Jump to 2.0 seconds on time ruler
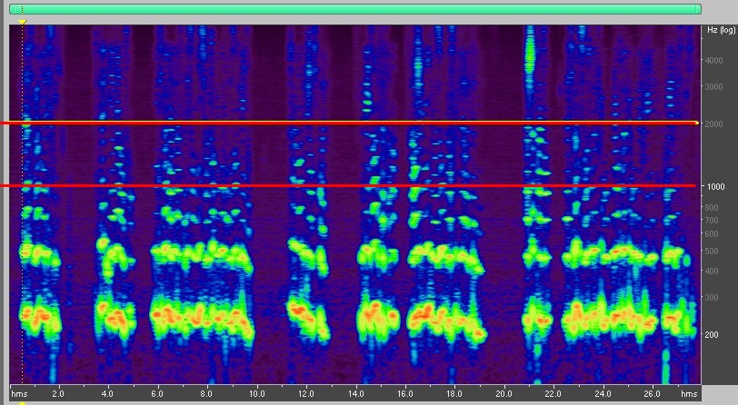This screenshot has width=738, height=405. pos(58,394)
